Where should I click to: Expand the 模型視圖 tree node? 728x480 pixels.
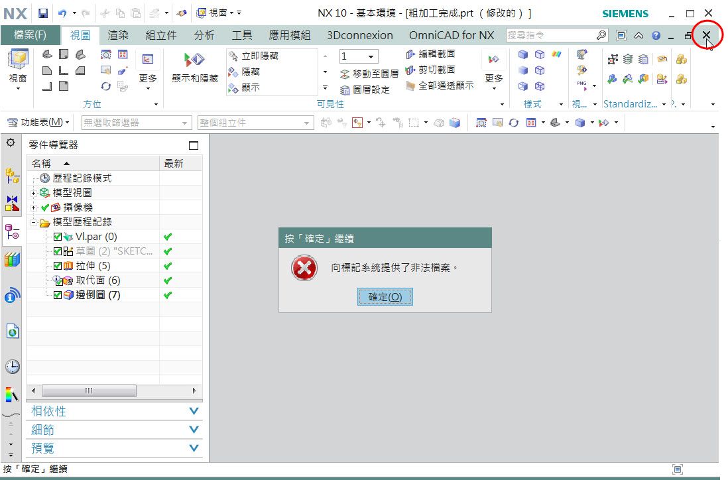(33, 193)
